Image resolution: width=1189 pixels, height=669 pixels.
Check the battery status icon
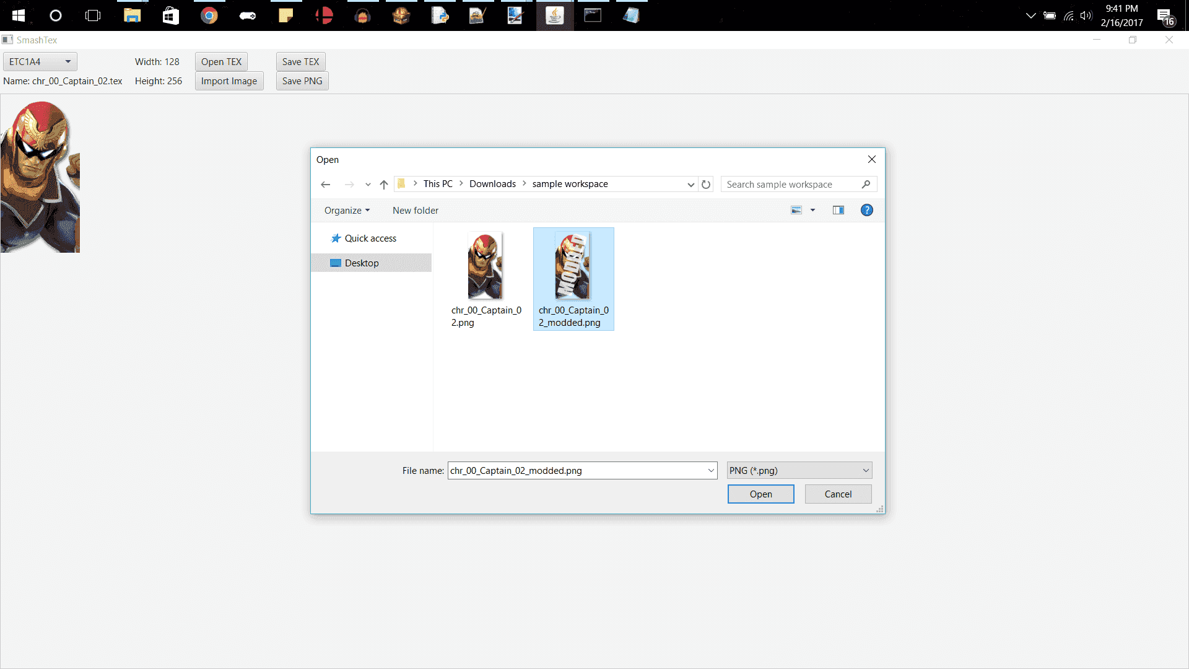click(1050, 15)
